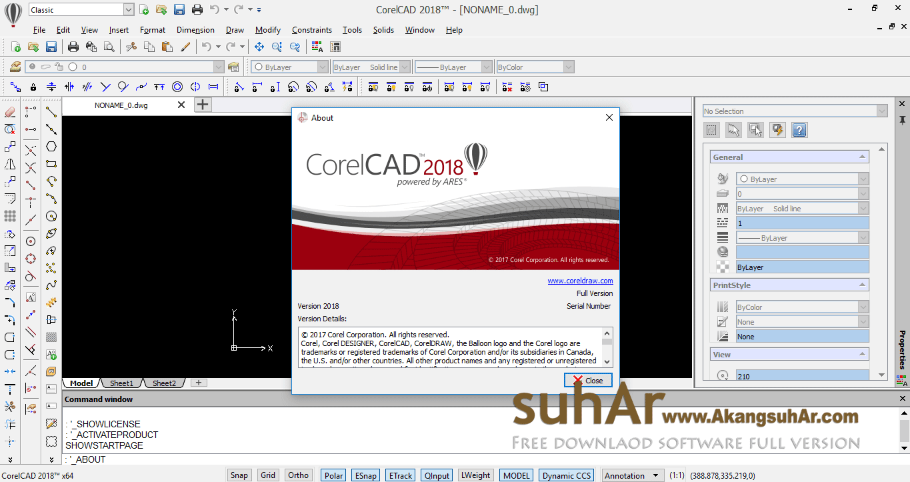This screenshot has height=482, width=910.
Task: Select the Pattern array tool
Action: (x=10, y=216)
